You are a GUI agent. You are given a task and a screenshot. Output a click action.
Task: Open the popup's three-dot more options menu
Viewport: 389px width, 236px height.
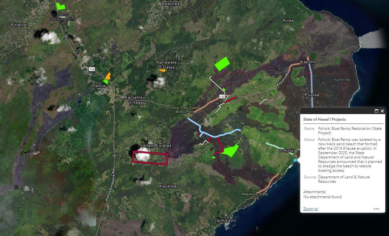click(376, 209)
